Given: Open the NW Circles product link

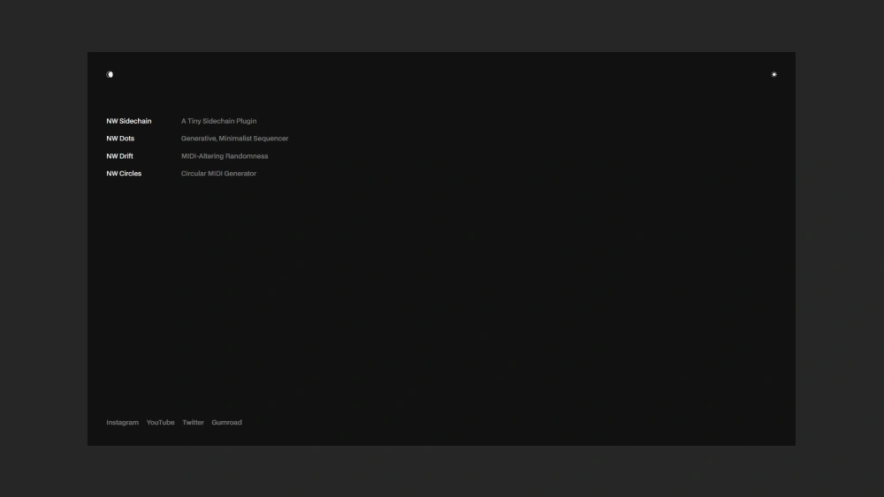Looking at the screenshot, I should [124, 173].
